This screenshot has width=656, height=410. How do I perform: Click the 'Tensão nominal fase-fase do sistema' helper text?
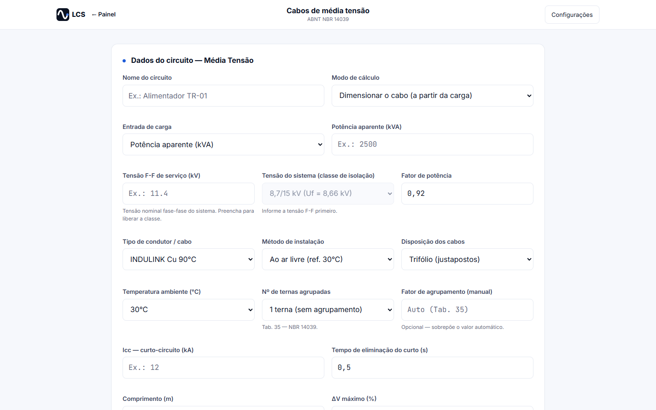188,215
